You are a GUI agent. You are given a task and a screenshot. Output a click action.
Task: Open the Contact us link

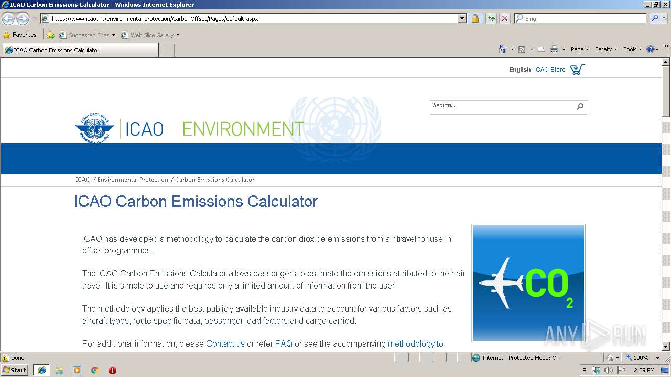click(225, 344)
